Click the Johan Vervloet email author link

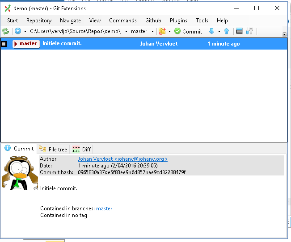click(x=122, y=159)
